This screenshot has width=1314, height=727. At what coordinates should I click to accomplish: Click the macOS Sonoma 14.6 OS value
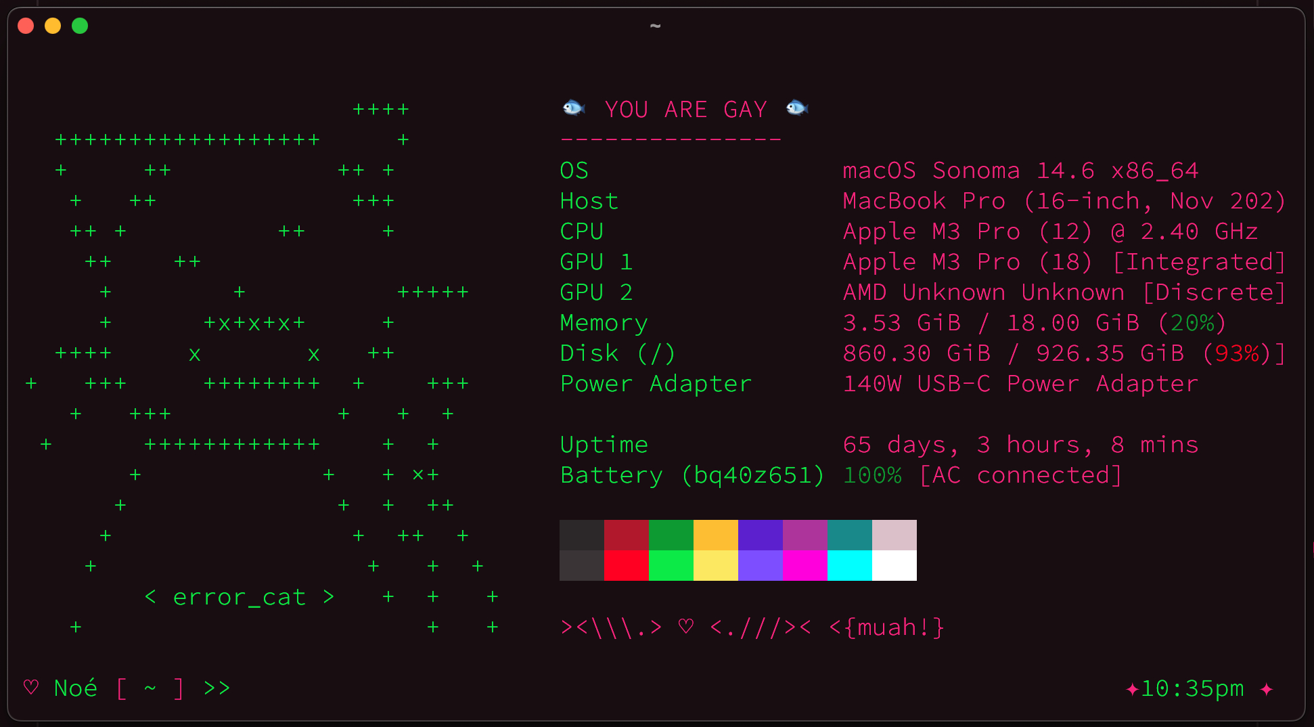[1020, 171]
